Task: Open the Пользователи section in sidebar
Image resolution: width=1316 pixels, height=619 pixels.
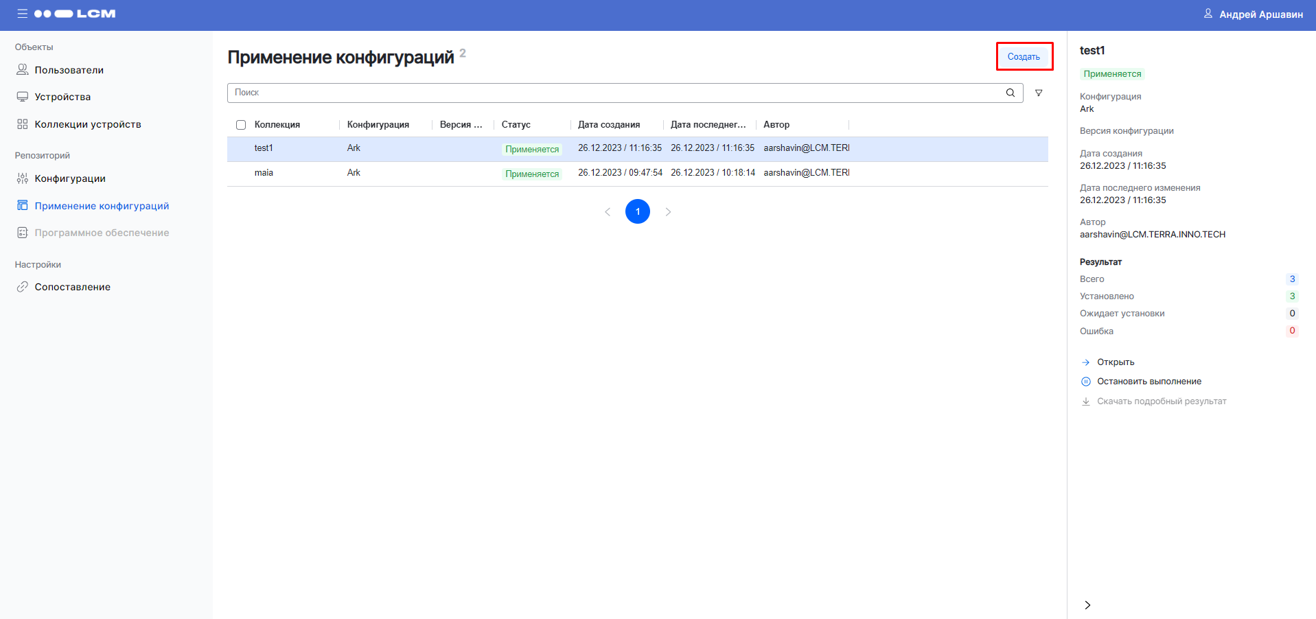Action: 69,70
